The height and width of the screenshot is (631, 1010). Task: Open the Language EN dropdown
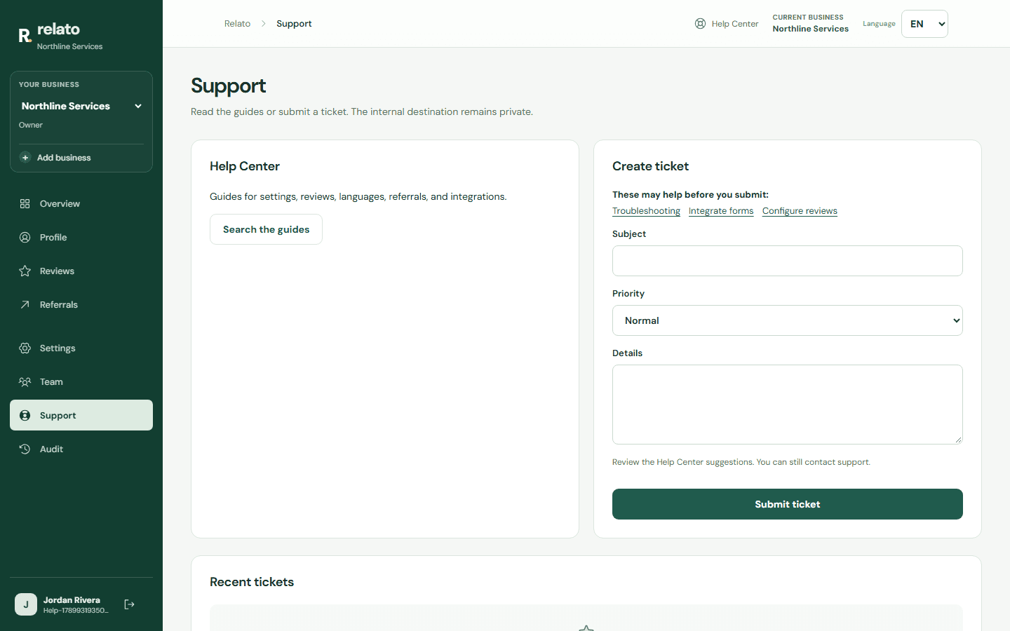coord(924,24)
